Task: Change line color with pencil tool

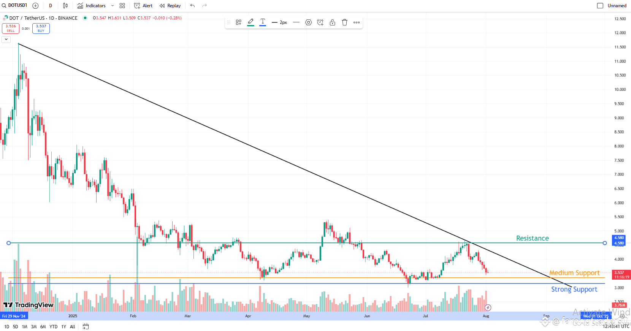Action: click(x=250, y=22)
